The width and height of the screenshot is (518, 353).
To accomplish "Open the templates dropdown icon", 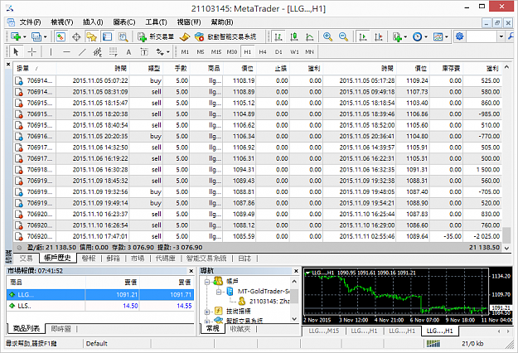I will 441,36.
